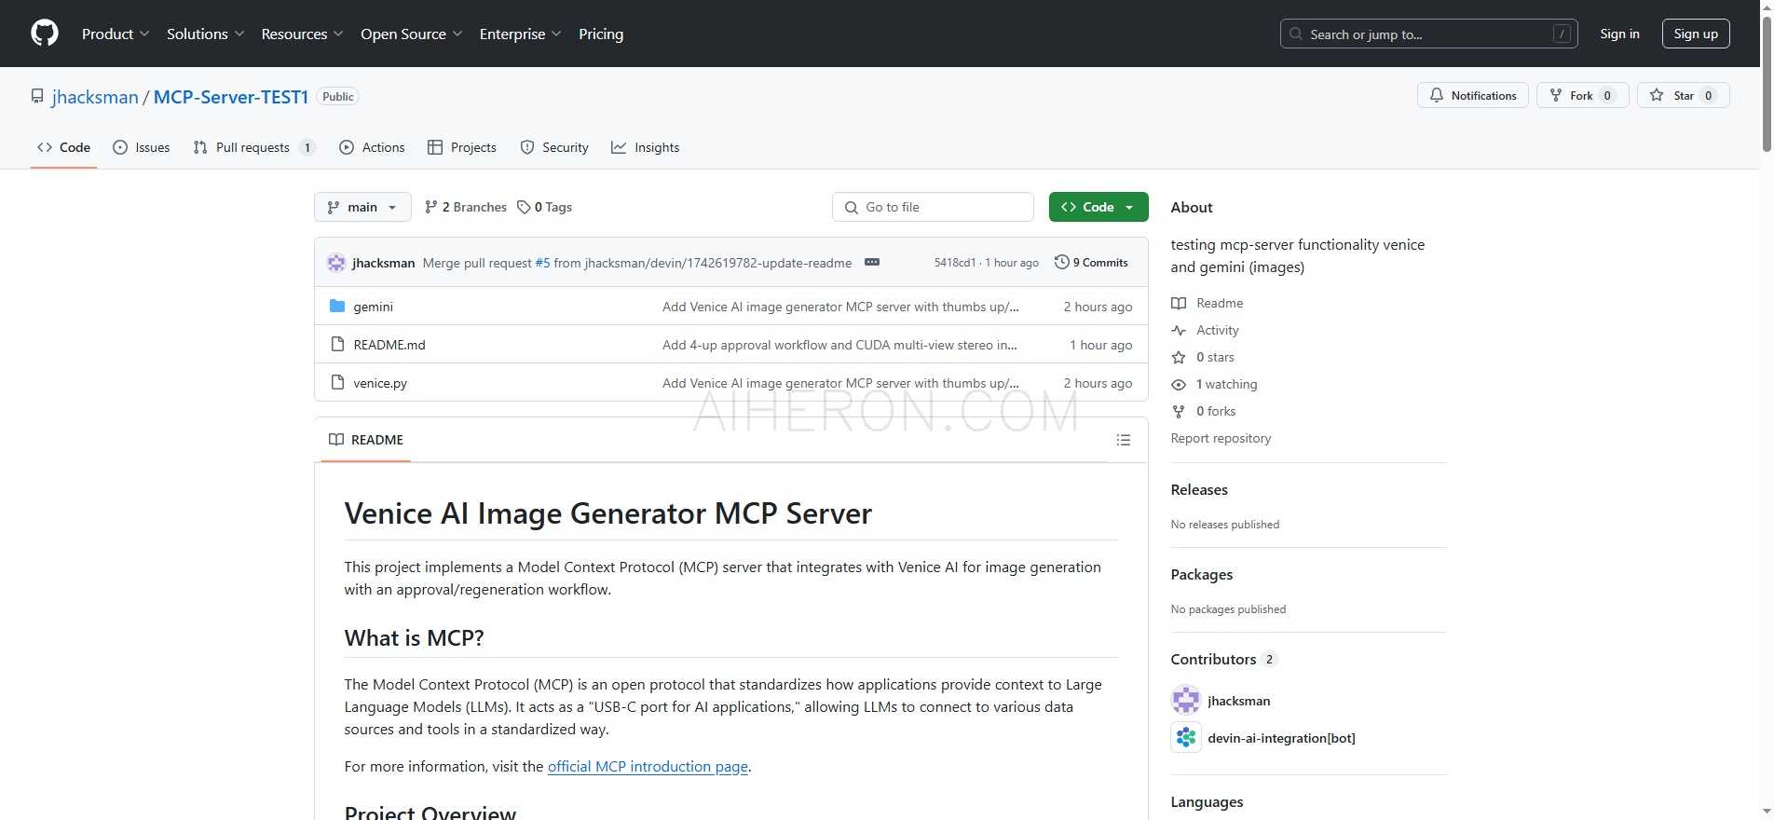
Task: Click the Star icon button
Action: point(1657,95)
